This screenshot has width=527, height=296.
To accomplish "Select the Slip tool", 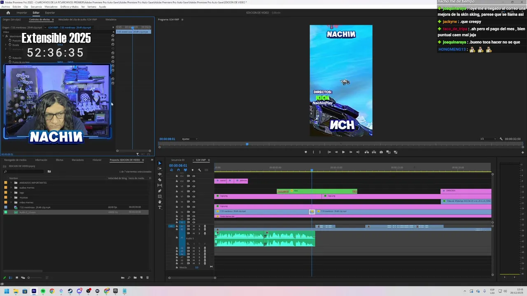I will [x=160, y=185].
